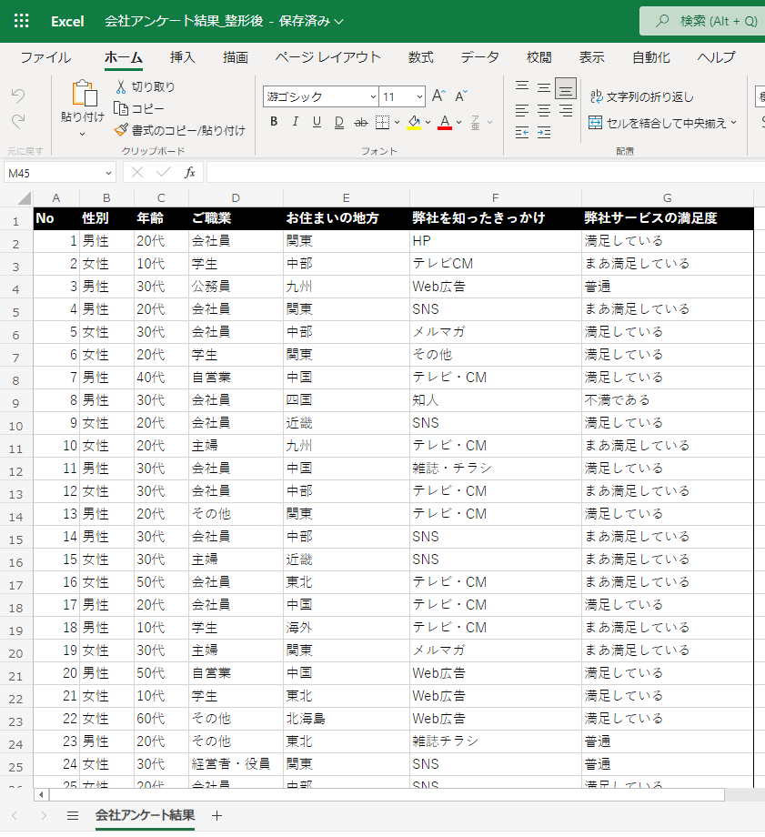Click the increase indent icon

(x=543, y=133)
